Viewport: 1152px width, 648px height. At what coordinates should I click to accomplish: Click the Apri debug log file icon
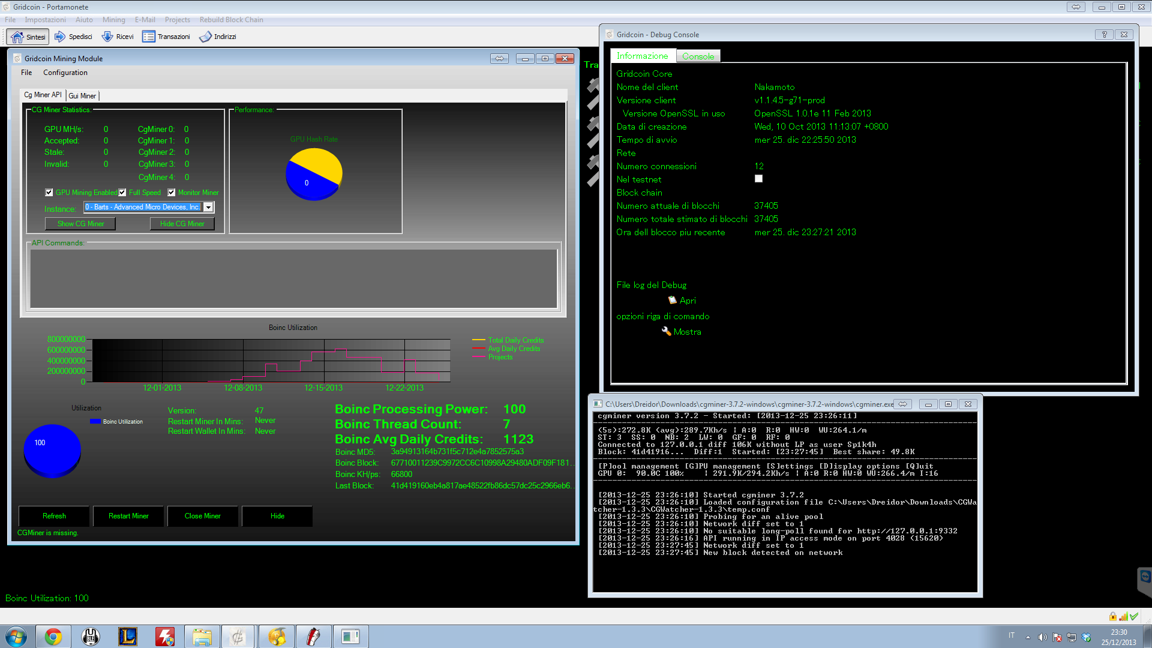(673, 300)
